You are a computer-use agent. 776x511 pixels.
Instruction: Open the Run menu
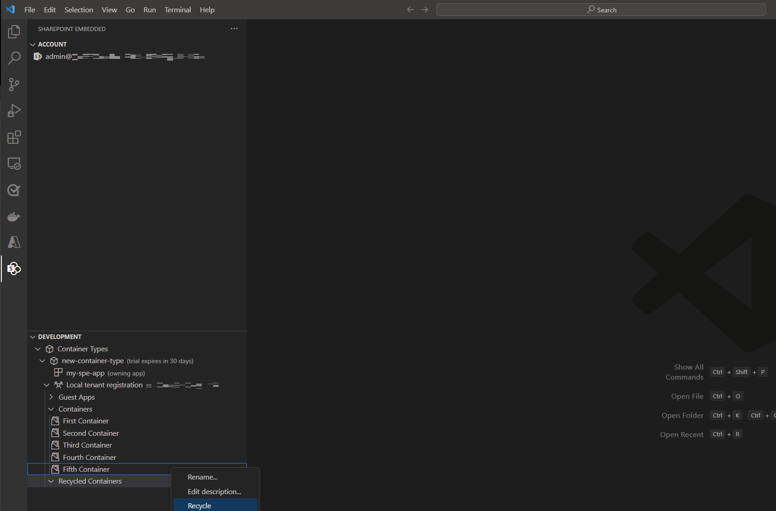(150, 10)
